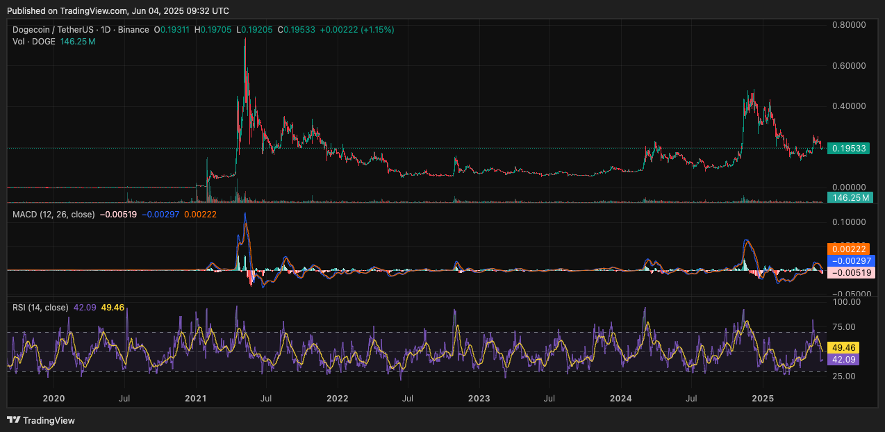This screenshot has height=432, width=885.
Task: Click the 0.80000 price axis label
Action: pyautogui.click(x=849, y=24)
